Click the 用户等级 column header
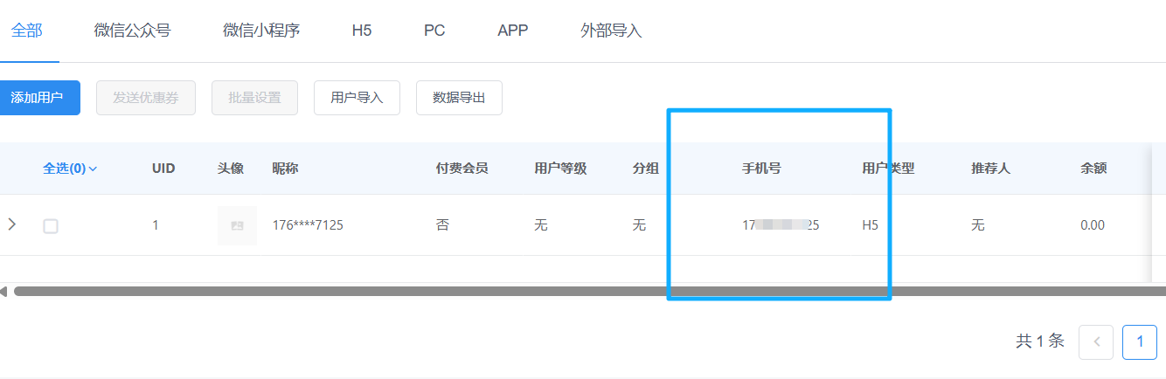The height and width of the screenshot is (379, 1166). click(x=560, y=169)
